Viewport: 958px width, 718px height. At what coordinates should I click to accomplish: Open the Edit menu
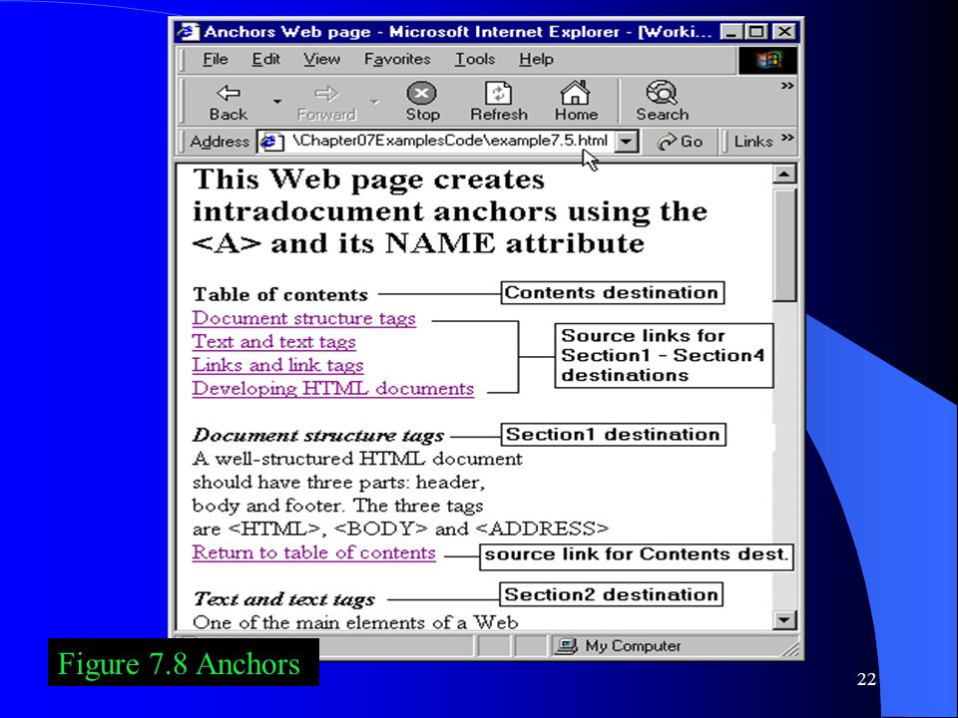(x=265, y=59)
